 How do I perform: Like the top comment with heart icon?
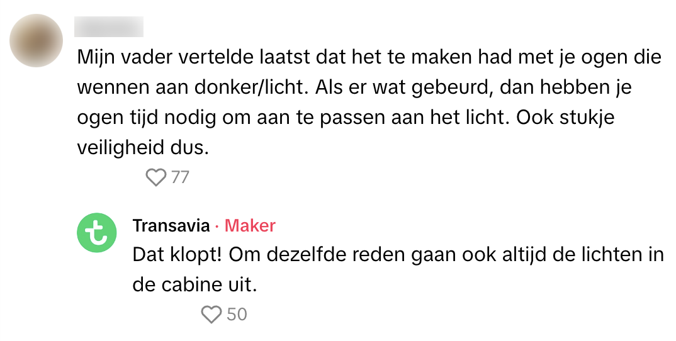(x=155, y=177)
